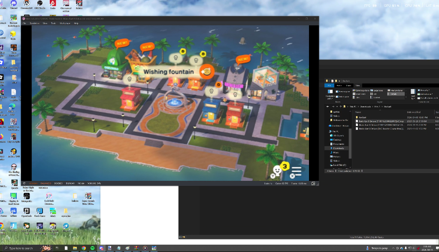Toggle the BILINEAR filter status button
This screenshot has height=252, width=439.
pos(70,183)
